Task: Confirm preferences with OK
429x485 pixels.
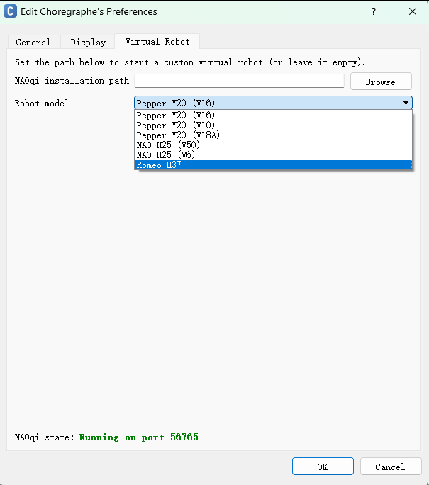Action: (x=323, y=467)
